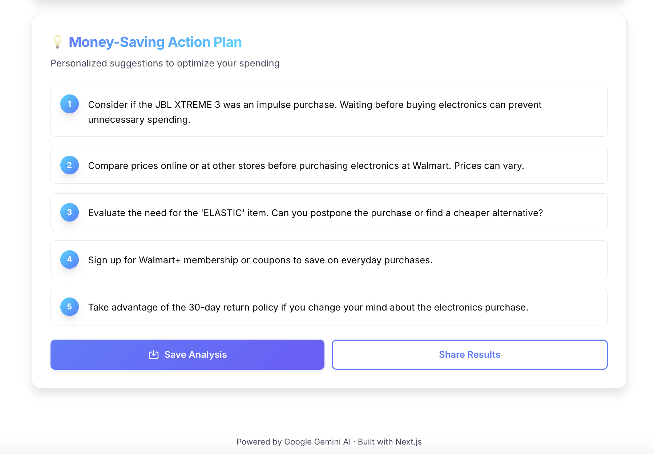Select the number 1 suggestion badge
Screen dimensions: 654x454
pos(69,104)
